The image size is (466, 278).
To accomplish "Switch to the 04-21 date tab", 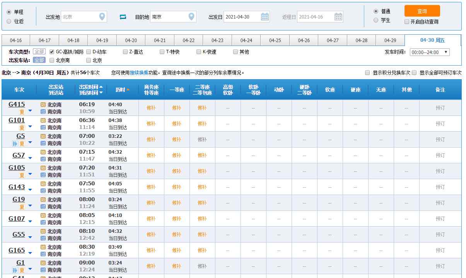I will pos(160,41).
